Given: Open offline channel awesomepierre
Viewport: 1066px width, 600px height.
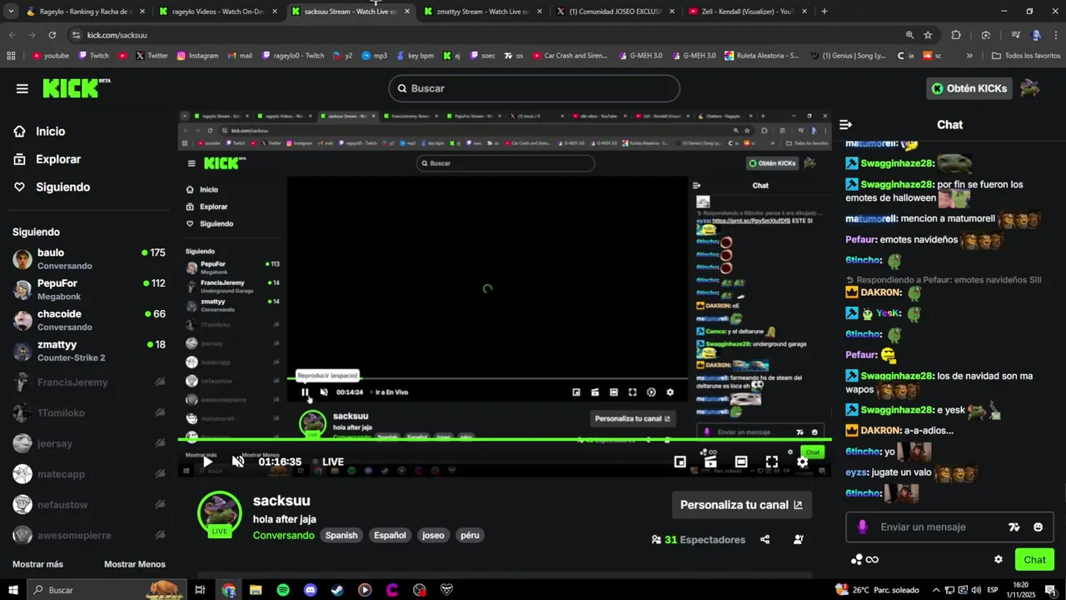Looking at the screenshot, I should [89, 535].
